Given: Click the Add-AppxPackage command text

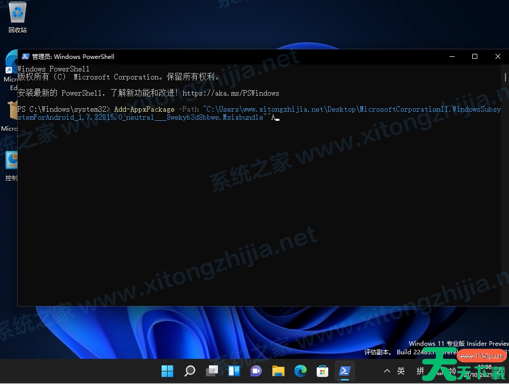Looking at the screenshot, I should coord(144,109).
